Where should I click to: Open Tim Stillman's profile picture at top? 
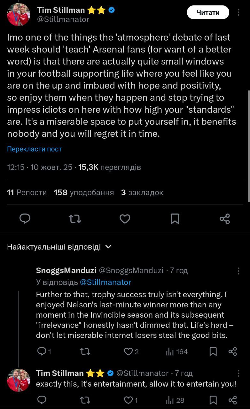(x=19, y=14)
